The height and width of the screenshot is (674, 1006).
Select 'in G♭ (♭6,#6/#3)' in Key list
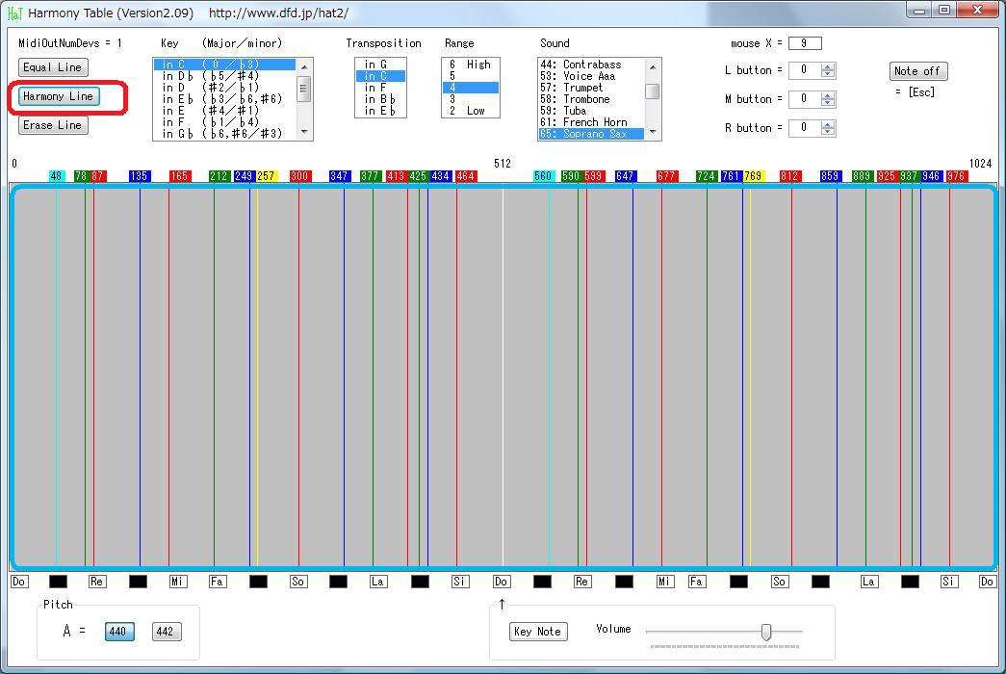click(x=225, y=134)
